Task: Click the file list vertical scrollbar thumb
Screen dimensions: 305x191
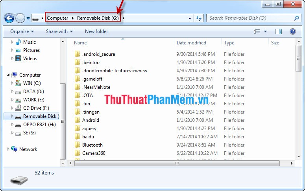Action: pyautogui.click(x=298, y=58)
